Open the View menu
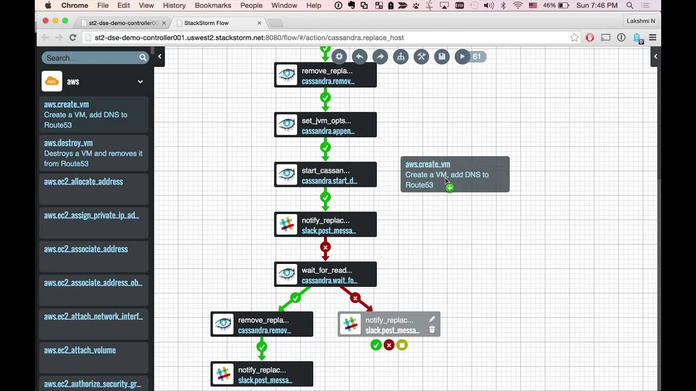 [146, 5]
